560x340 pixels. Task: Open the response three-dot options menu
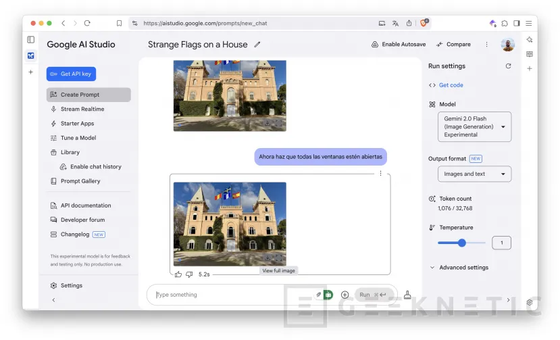380,174
